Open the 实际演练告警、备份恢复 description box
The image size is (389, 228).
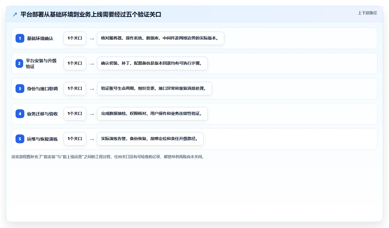click(150, 139)
